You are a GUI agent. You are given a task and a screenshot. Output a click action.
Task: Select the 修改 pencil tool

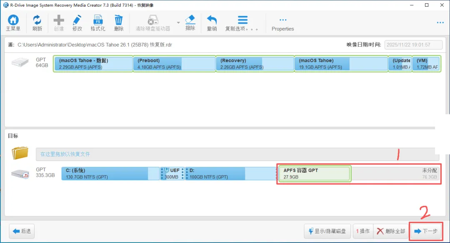77,22
